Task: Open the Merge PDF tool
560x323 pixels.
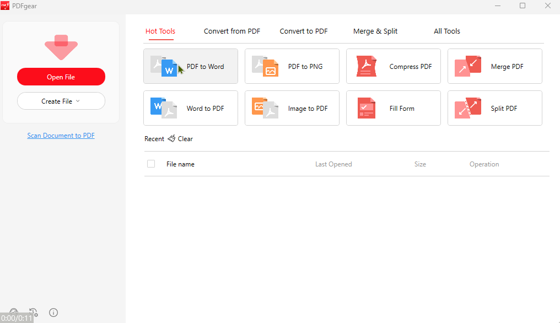Action: (x=494, y=66)
